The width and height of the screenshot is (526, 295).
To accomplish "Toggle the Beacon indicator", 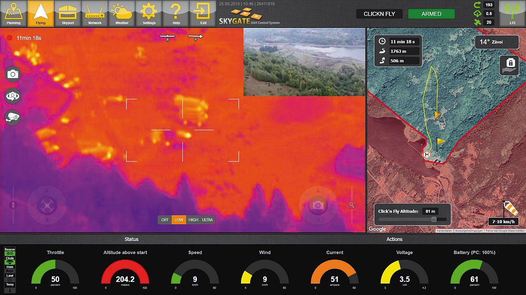I will click(x=10, y=252).
